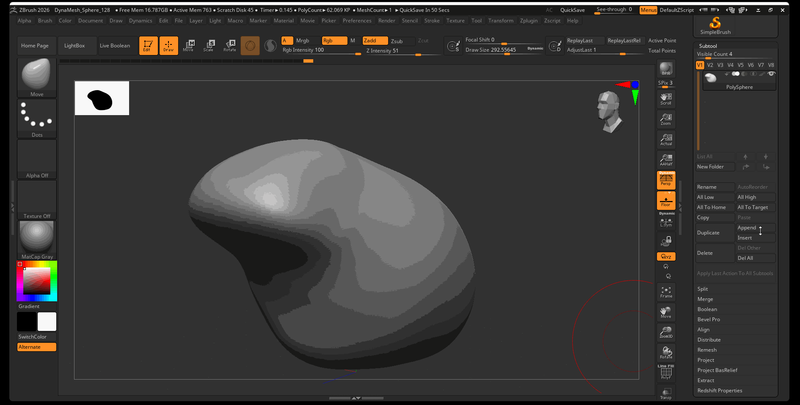Open the Preferences menu

(357, 21)
